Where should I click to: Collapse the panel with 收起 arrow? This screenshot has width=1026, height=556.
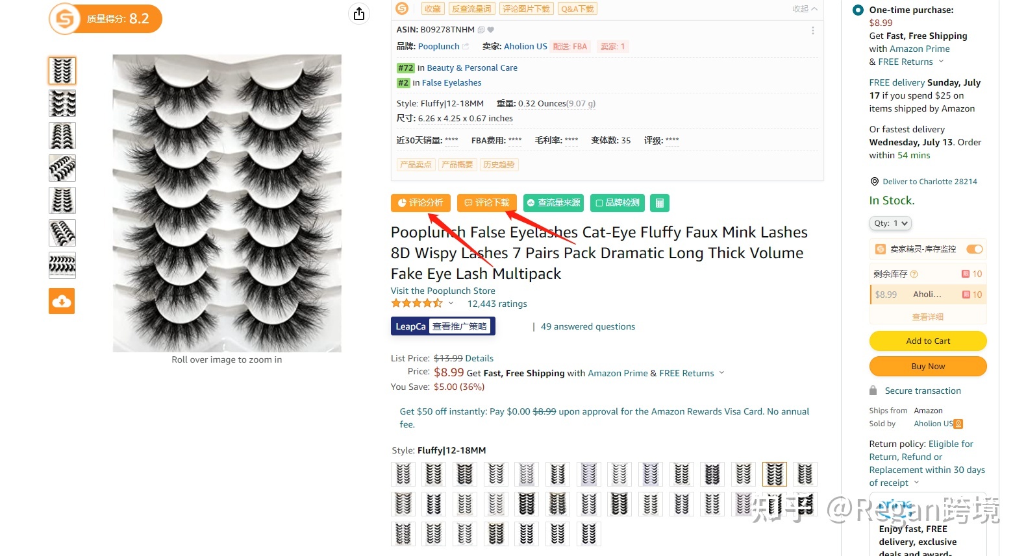805,9
